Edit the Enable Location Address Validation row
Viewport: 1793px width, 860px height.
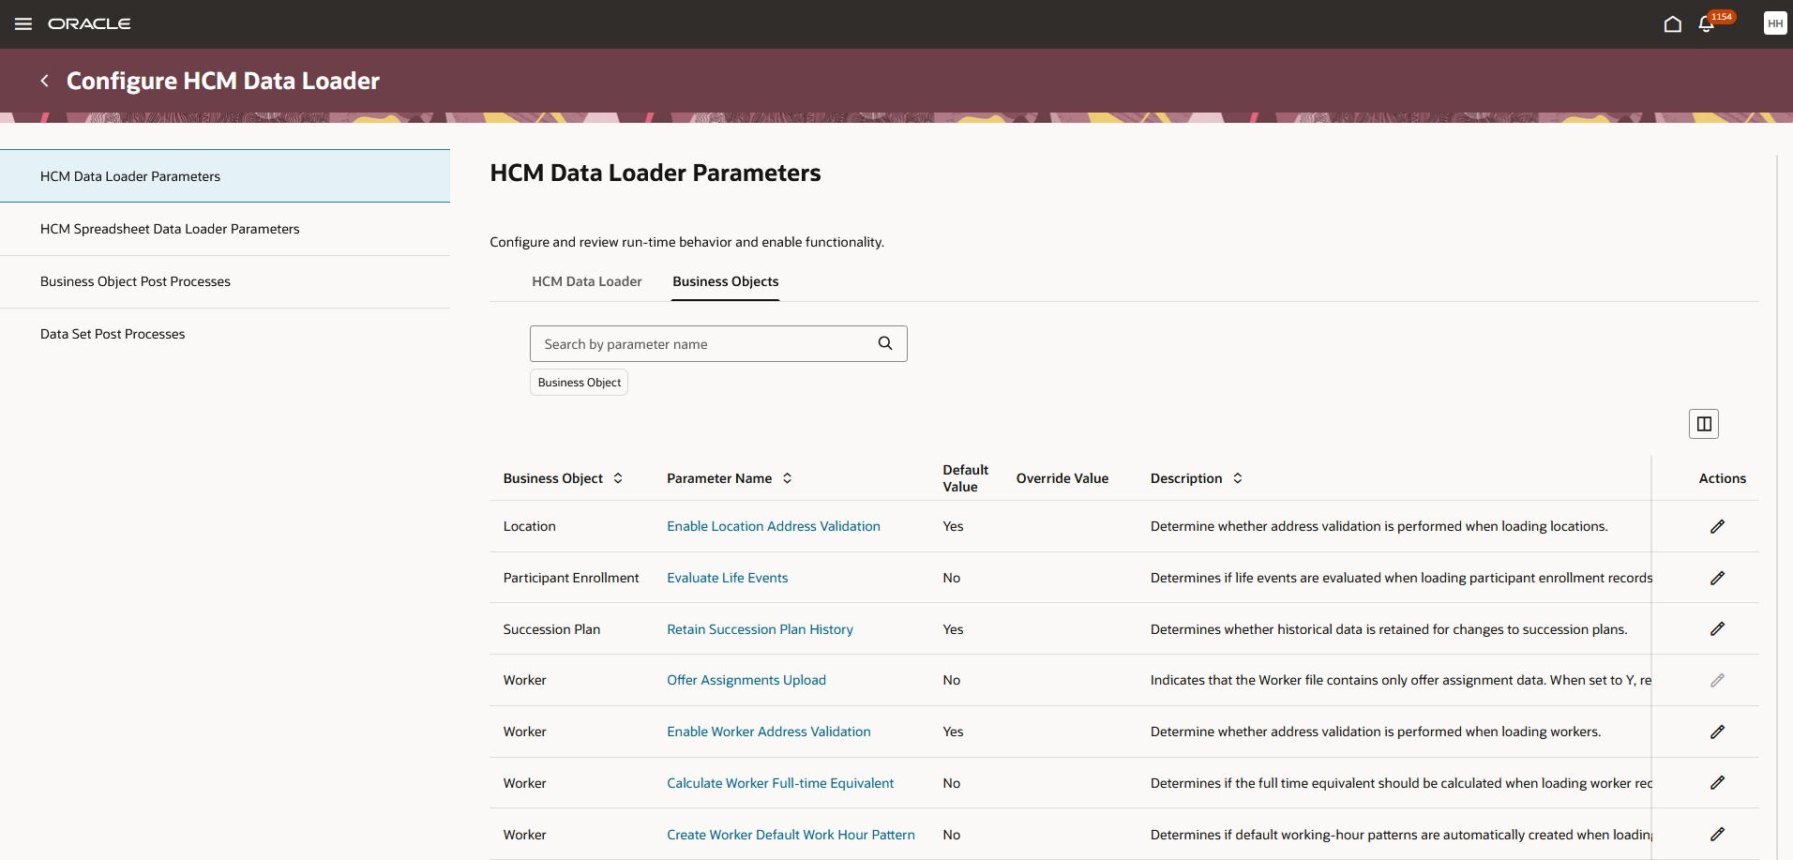click(1717, 526)
